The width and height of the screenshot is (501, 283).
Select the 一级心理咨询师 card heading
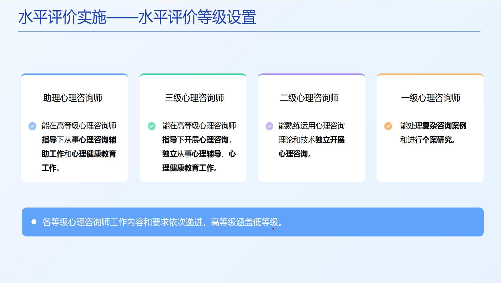(431, 98)
